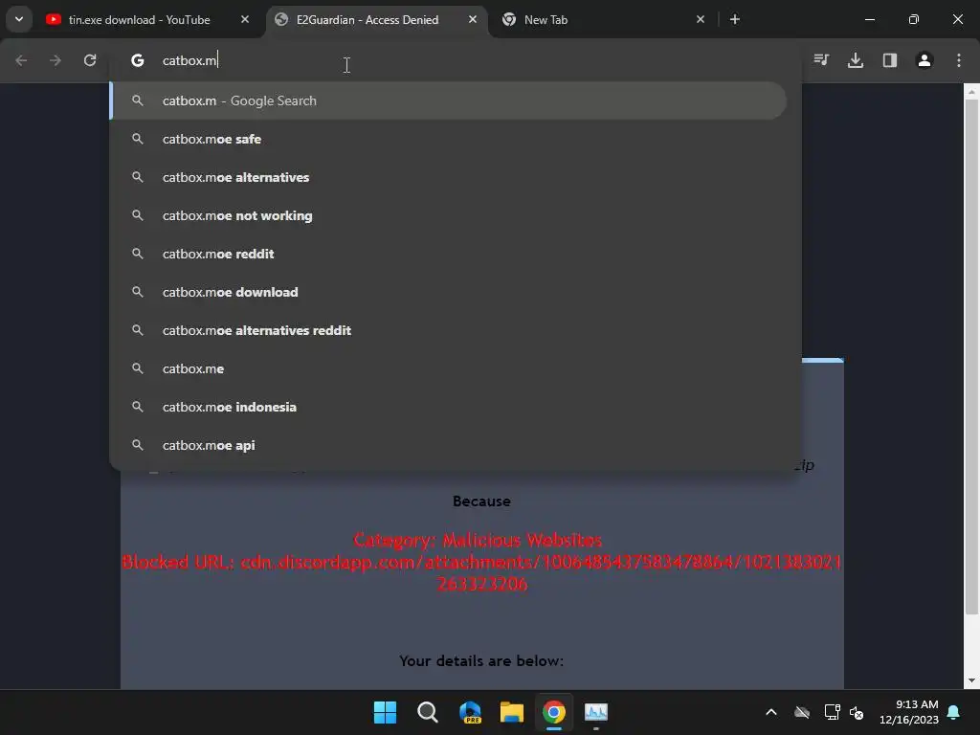Image resolution: width=980 pixels, height=735 pixels.
Task: Launch Microsoft Edge PRE from taskbar
Action: [470, 712]
